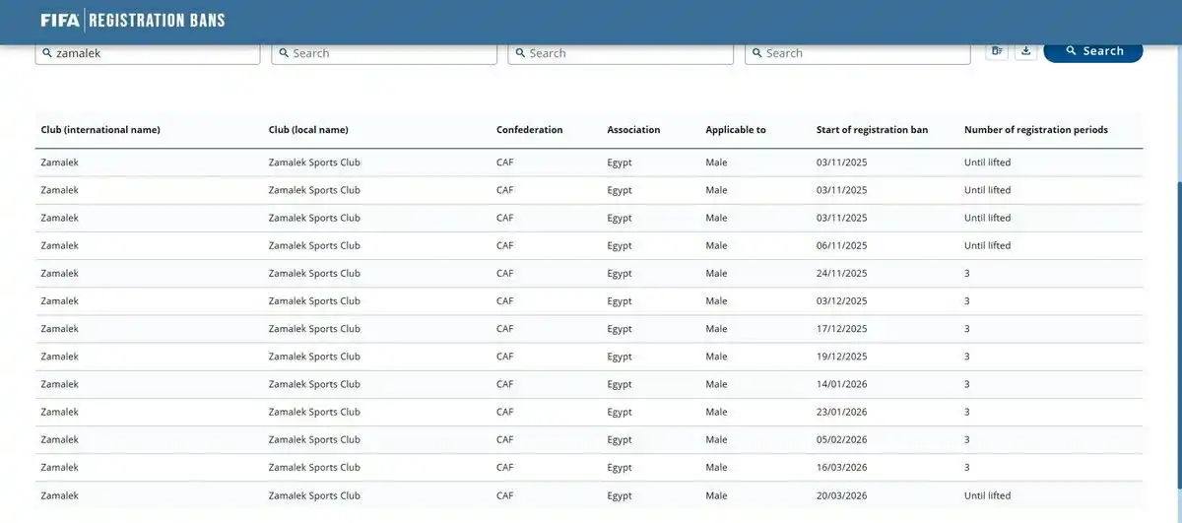Screen dimensions: 1182x523
Task: Click the Registration Bans header title
Action: click(159, 21)
